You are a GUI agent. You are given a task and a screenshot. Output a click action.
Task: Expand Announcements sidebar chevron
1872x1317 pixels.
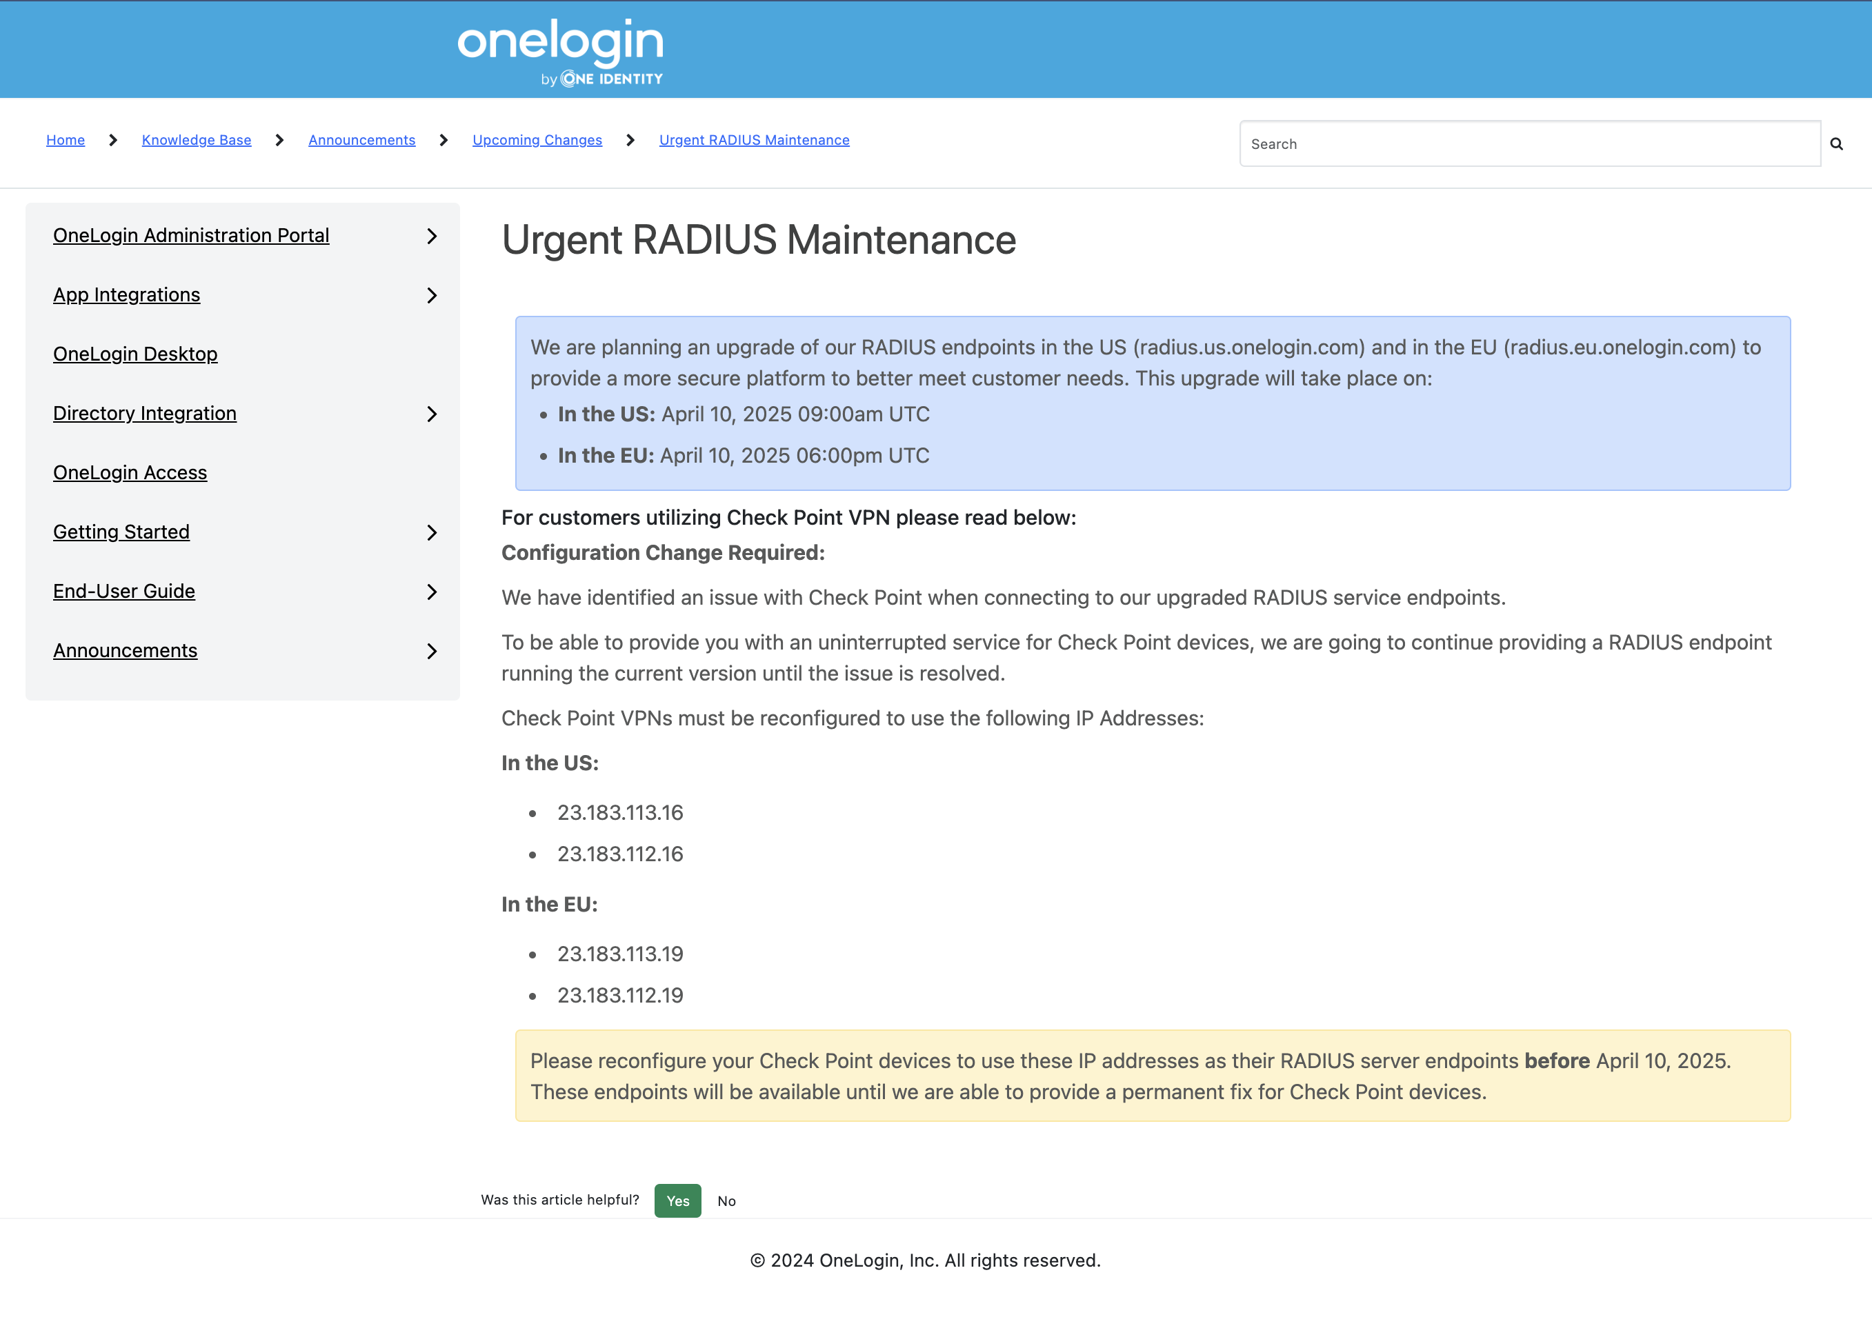tap(432, 651)
